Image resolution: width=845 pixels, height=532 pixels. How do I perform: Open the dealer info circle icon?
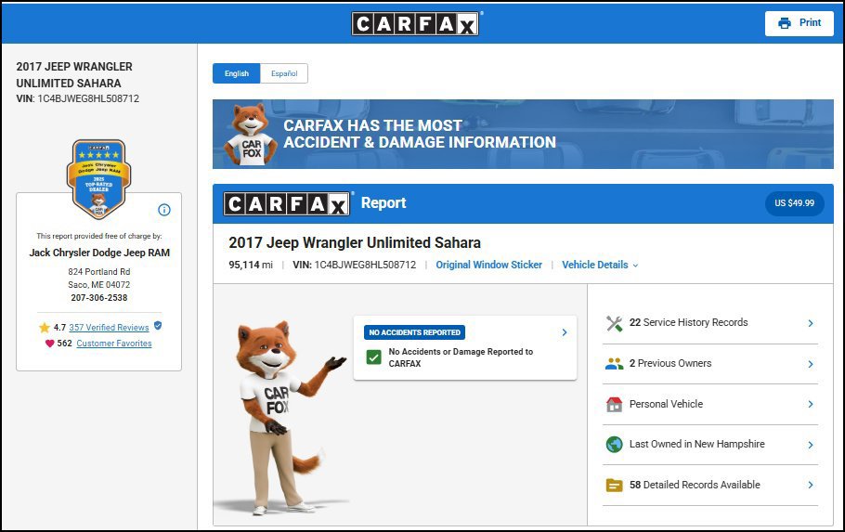click(164, 210)
